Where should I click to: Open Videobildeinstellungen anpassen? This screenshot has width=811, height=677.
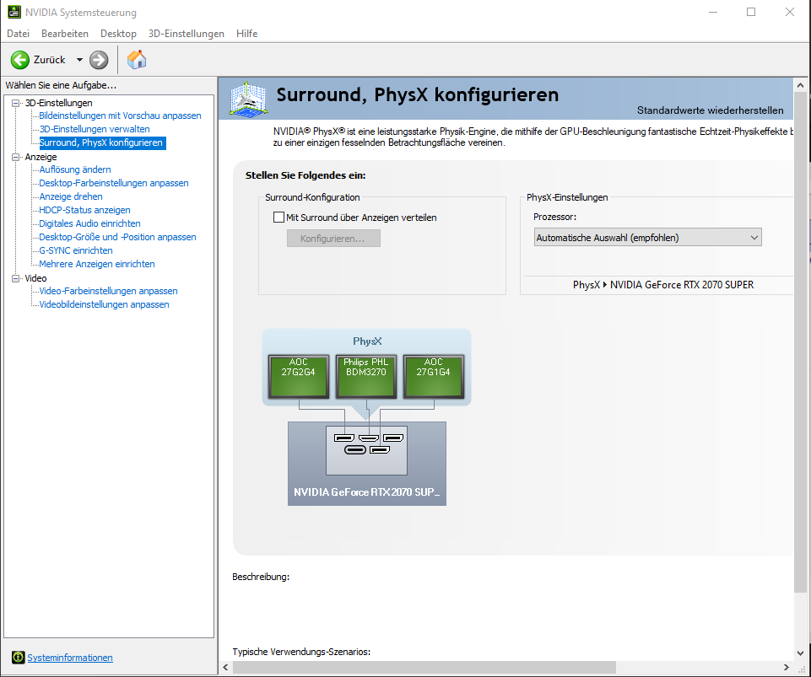105,304
